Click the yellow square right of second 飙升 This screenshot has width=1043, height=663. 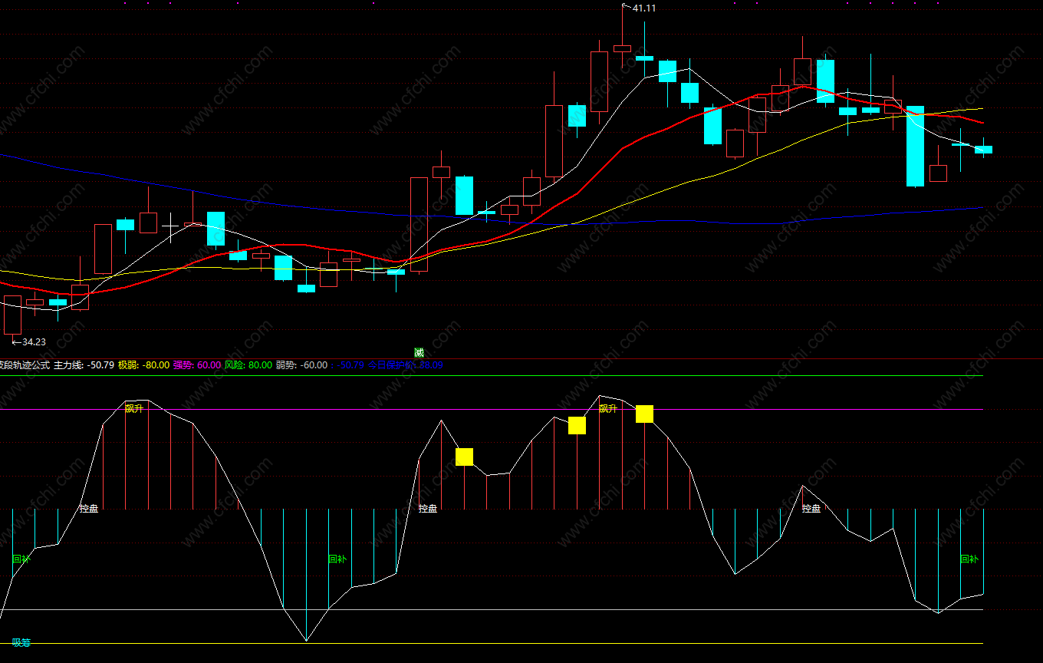click(x=644, y=414)
